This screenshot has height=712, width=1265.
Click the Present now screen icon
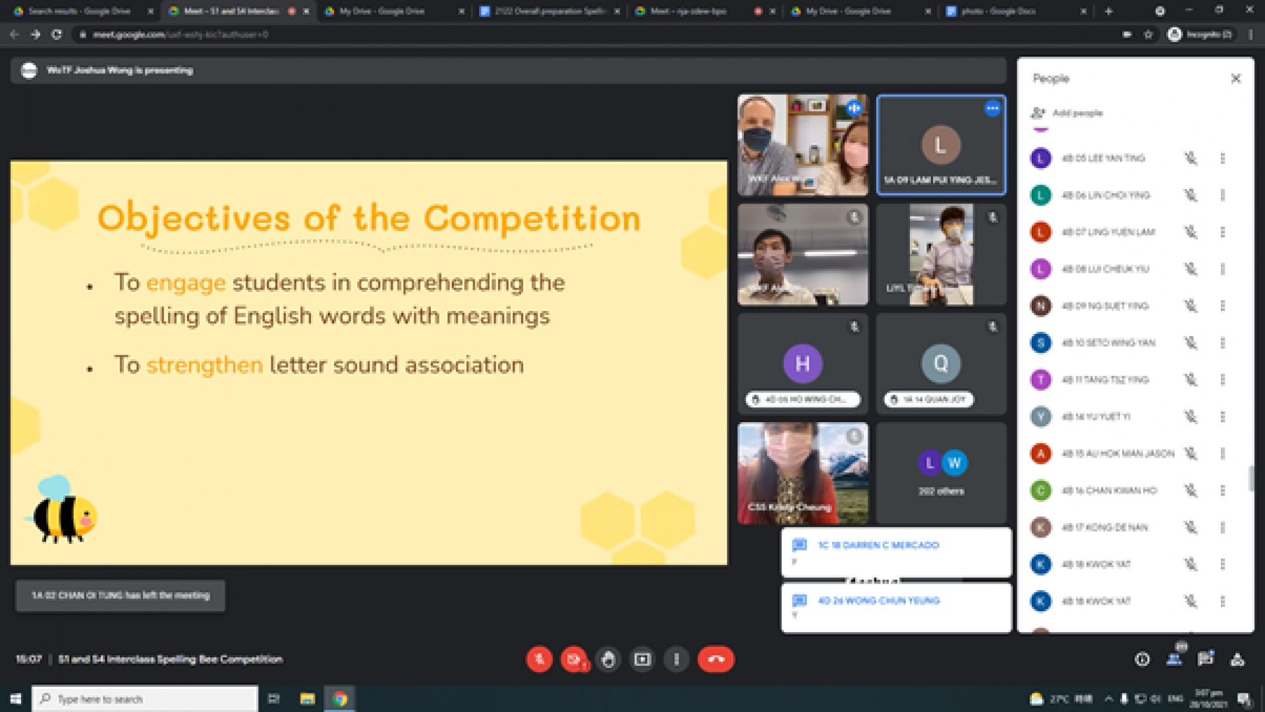click(x=642, y=659)
